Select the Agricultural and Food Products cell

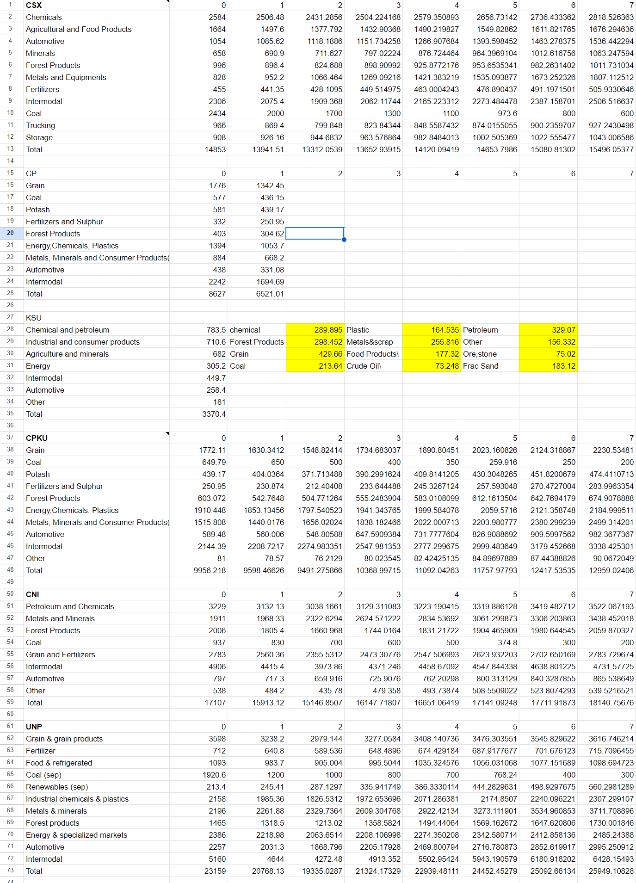[x=96, y=29]
